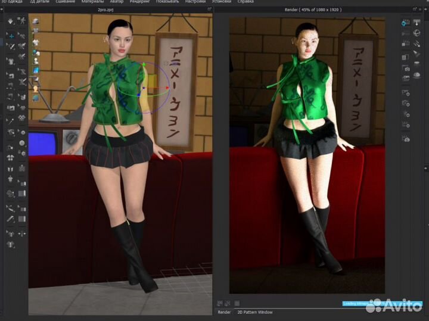
Task: Open the Материалы menu
Action: [92, 1]
